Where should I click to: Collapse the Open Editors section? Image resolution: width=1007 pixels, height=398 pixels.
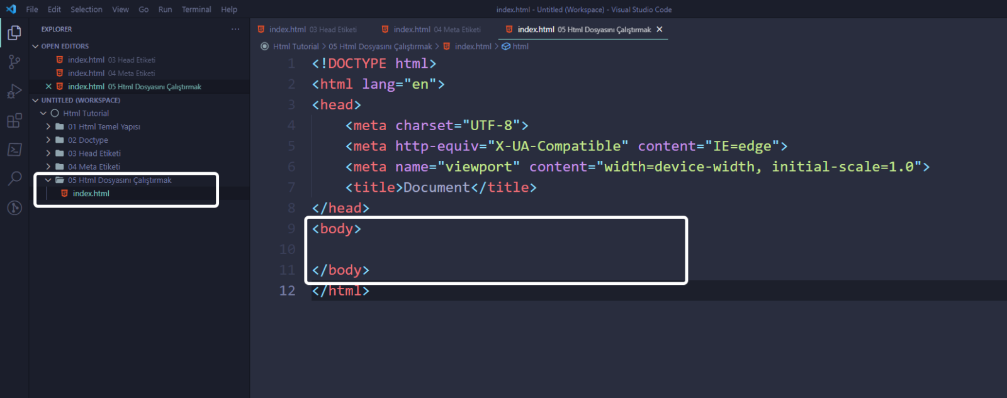click(x=35, y=47)
